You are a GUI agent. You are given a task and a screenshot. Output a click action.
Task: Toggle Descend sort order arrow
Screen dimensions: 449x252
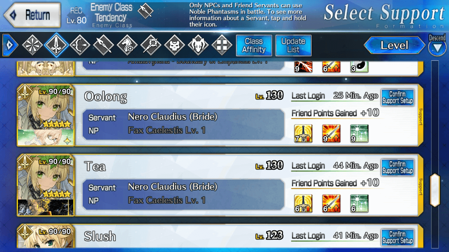[x=437, y=48]
